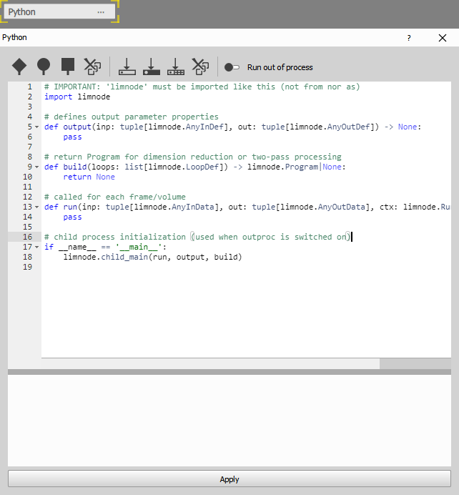The image size is (459, 495).
Task: Click inside the empty output pane below editor
Action: pos(229,421)
